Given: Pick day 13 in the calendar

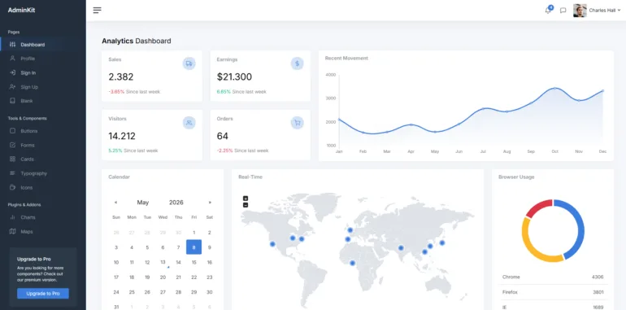Looking at the screenshot, I should click(x=163, y=262).
